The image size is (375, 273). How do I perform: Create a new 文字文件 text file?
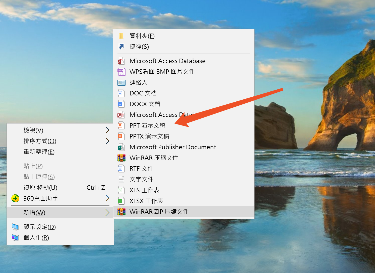(x=141, y=180)
